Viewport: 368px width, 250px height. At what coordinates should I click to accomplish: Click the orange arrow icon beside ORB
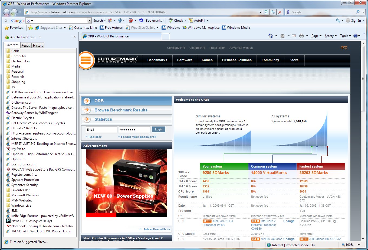(x=87, y=101)
